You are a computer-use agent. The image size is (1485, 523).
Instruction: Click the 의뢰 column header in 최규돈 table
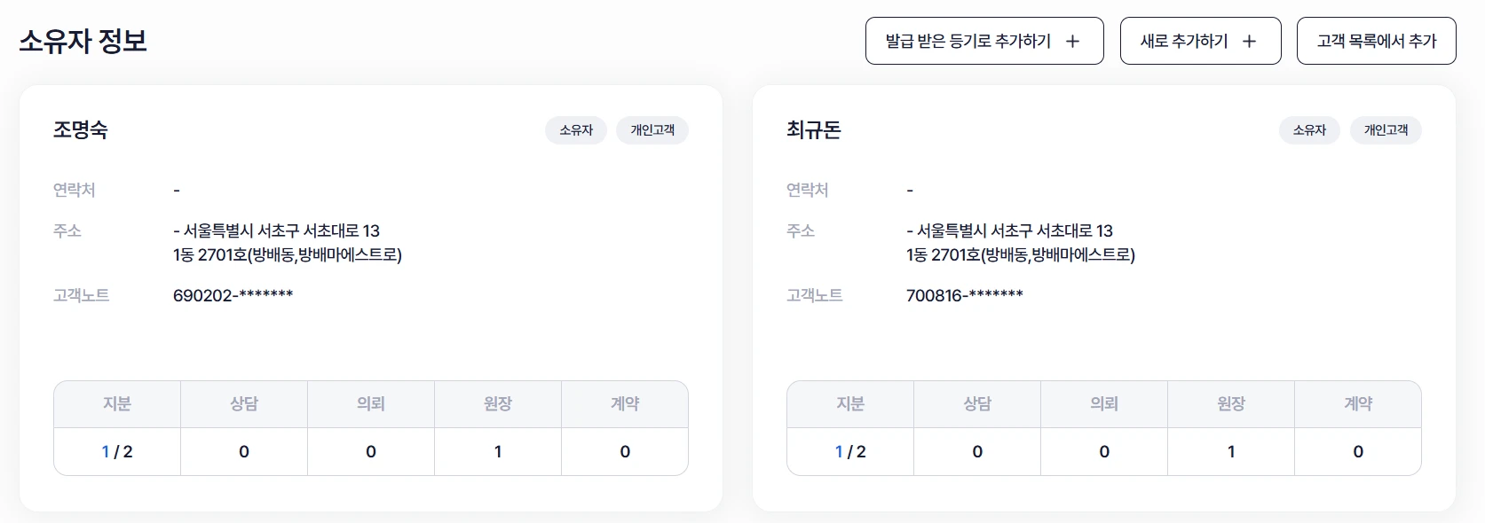point(1104,404)
